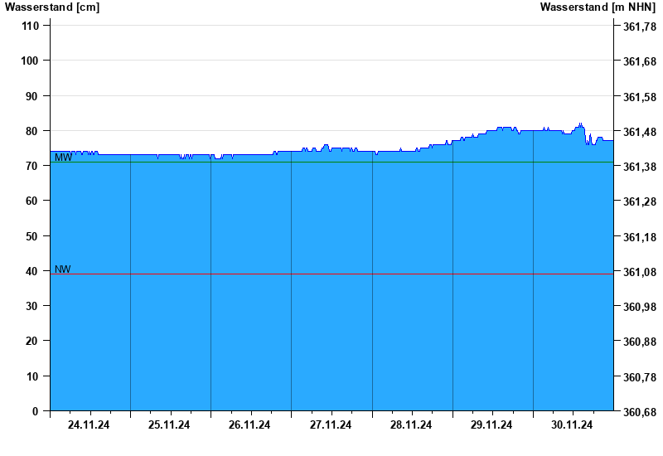Click the 28.11.24 date label
The height and width of the screenshot is (456, 663).
pyautogui.click(x=411, y=425)
